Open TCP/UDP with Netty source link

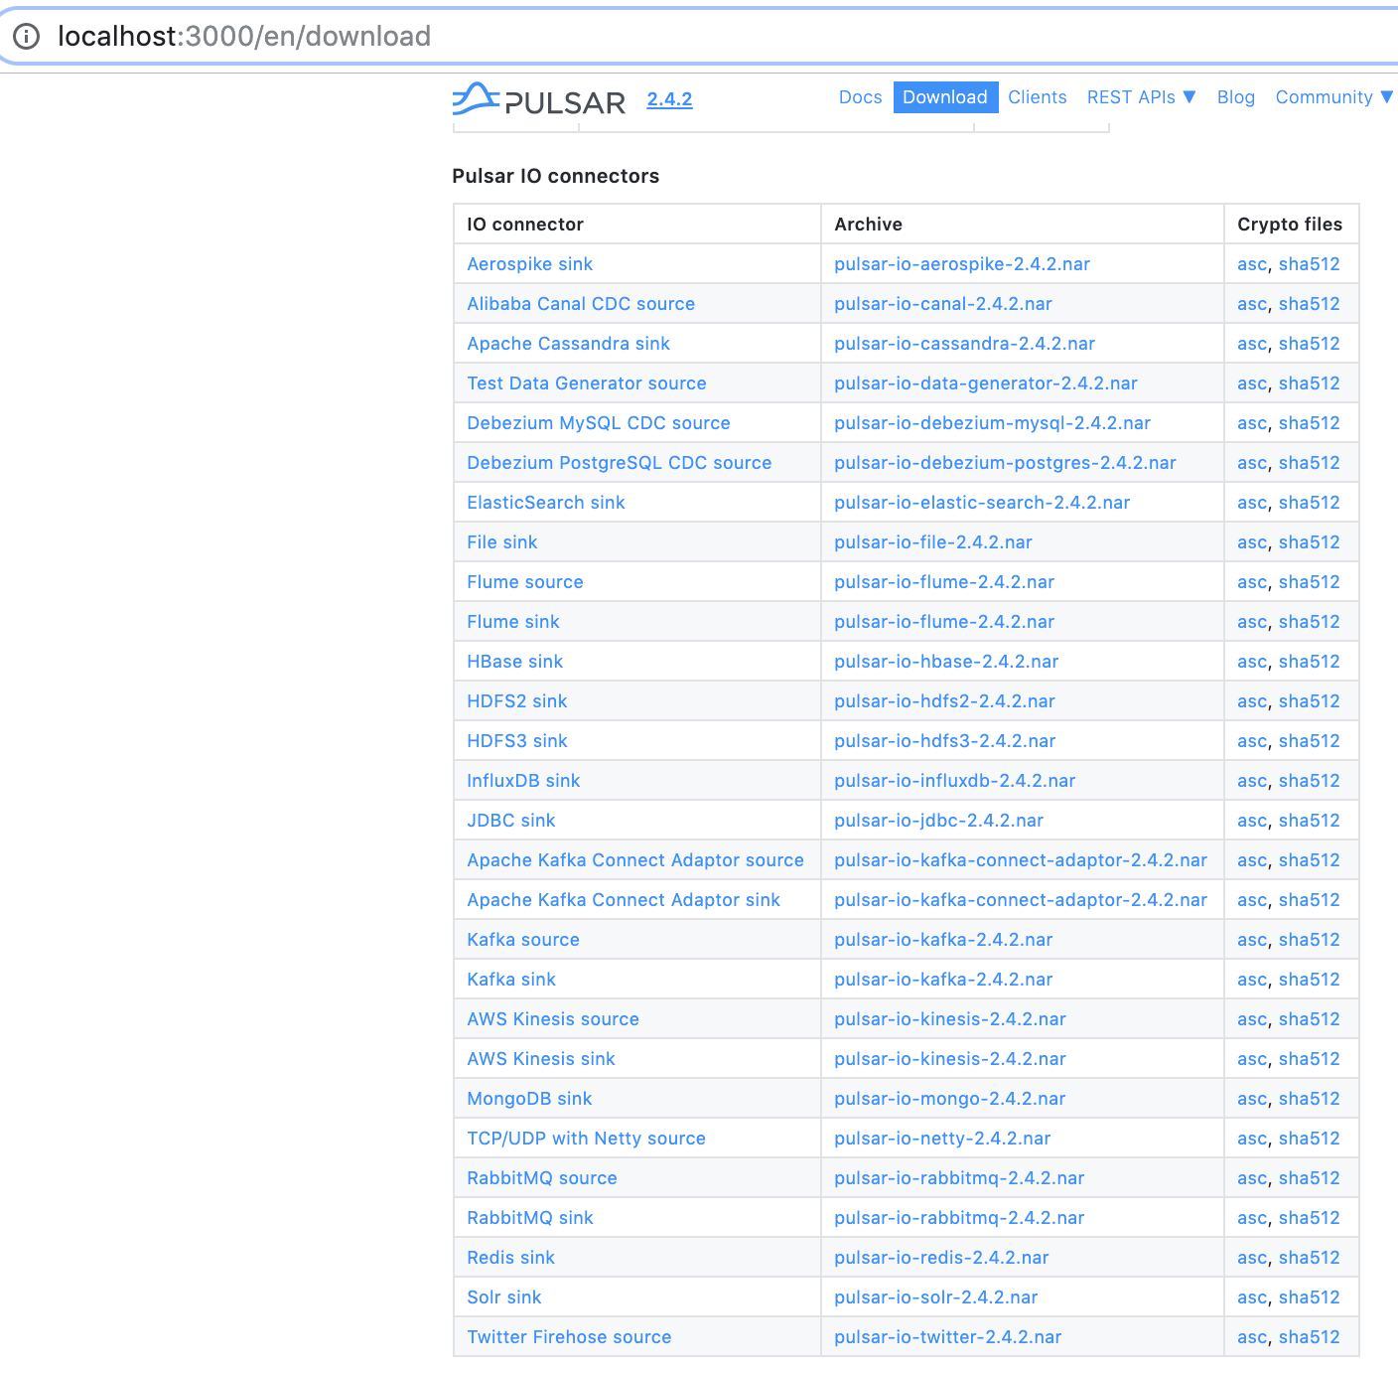click(586, 1139)
